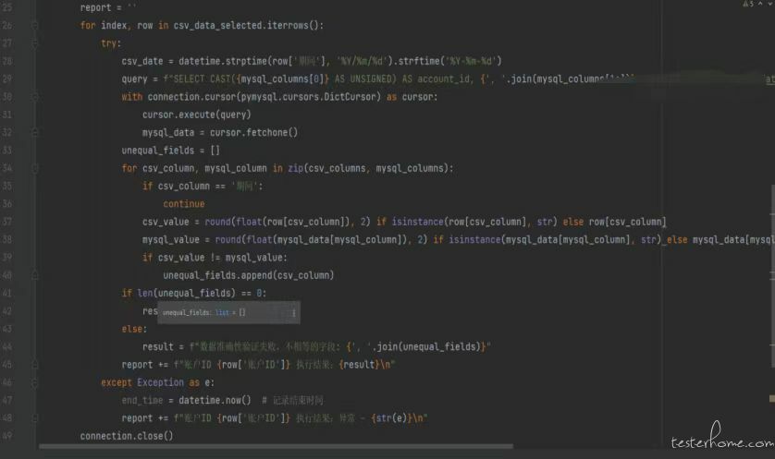Screen dimensions: 775x459
Task: Click the yellow warning stripe mark in the right margin
Action: point(771,398)
